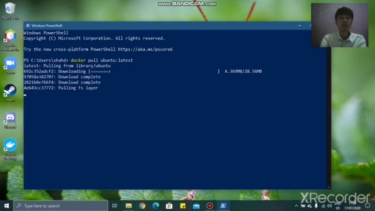Image resolution: width=375 pixels, height=211 pixels.
Task: Open the Steam desktop shortcut
Action: point(10,93)
